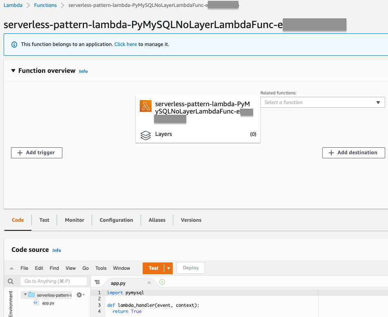Click line number 2 in gutter
Image resolution: width=388 pixels, height=317 pixels.
[99, 299]
